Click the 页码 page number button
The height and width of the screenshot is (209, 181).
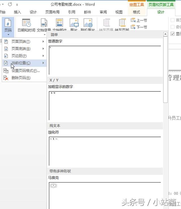[8, 27]
